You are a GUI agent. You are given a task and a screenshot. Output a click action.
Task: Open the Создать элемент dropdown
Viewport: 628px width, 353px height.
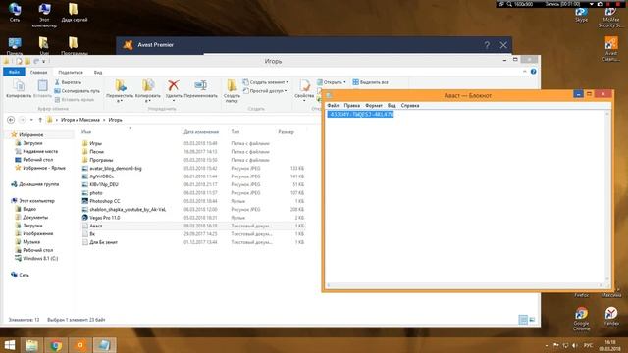click(266, 82)
